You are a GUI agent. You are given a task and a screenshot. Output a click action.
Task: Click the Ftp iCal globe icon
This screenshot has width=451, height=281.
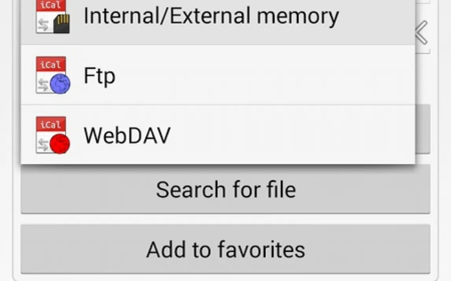pos(53,75)
